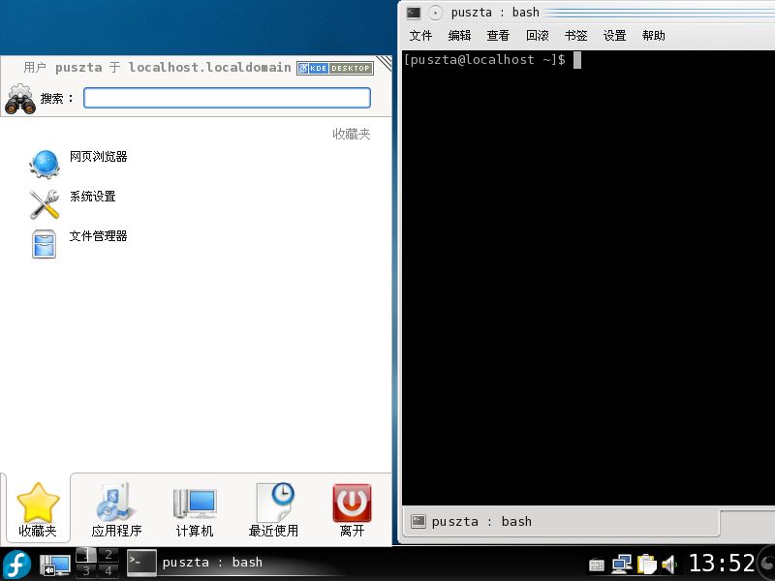Click Konsole window menu icon in titlebar
The height and width of the screenshot is (581, 775).
coord(414,13)
